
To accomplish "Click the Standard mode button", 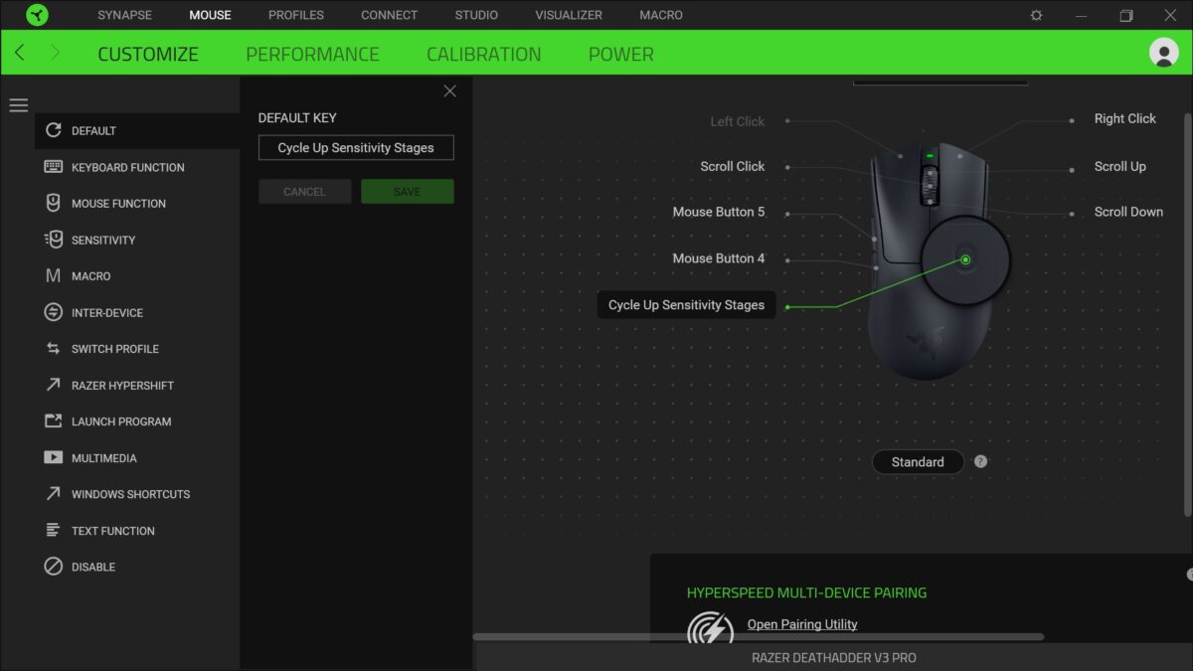I will (918, 461).
